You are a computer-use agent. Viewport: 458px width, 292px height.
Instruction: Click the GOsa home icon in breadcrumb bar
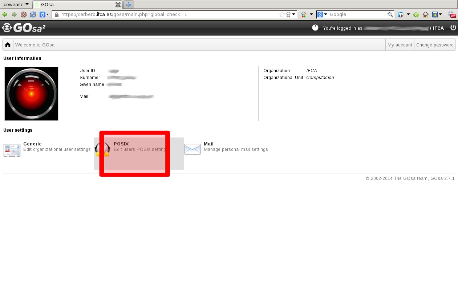point(8,45)
